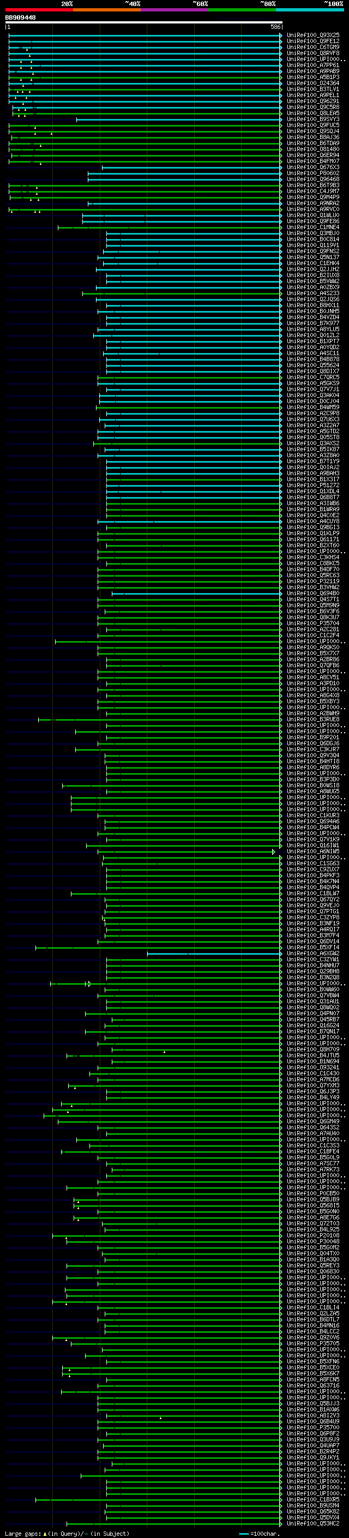
Task: Select the UniRef100_Q96468 label
Action: tap(313, 179)
